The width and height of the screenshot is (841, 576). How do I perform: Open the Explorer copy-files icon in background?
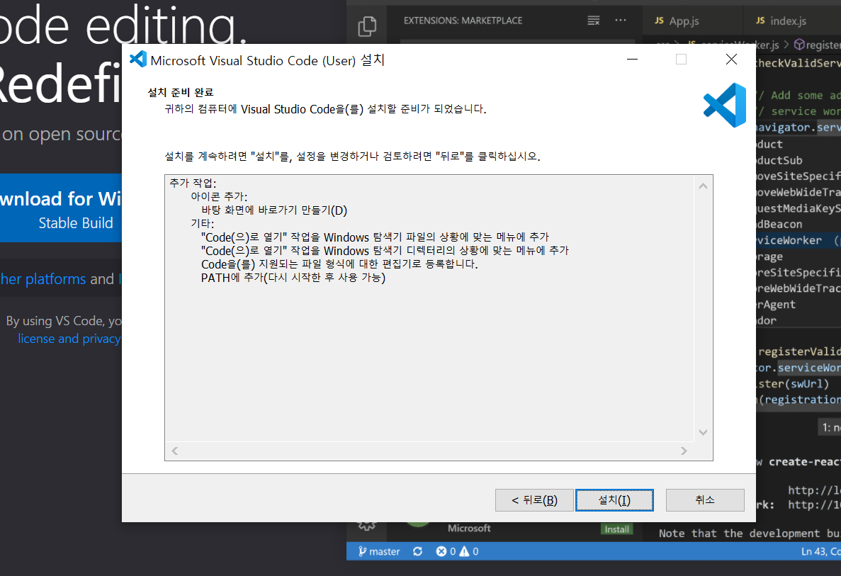pyautogui.click(x=367, y=26)
